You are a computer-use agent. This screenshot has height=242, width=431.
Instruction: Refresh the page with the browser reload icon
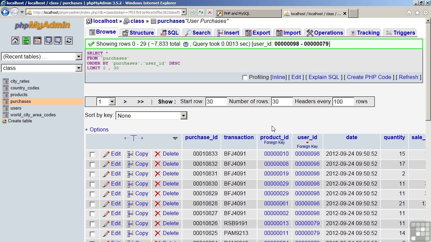coord(201,12)
